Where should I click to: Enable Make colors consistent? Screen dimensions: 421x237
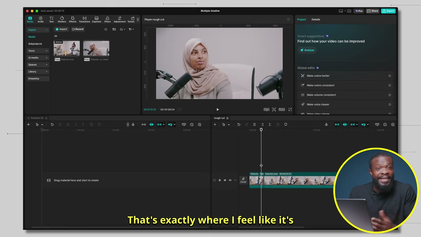[390, 85]
